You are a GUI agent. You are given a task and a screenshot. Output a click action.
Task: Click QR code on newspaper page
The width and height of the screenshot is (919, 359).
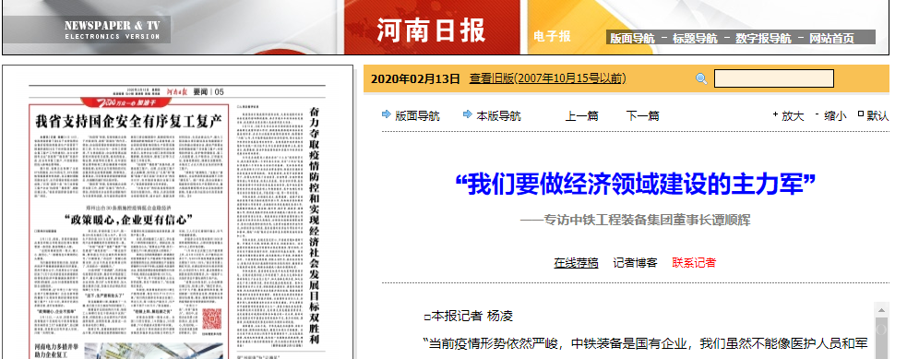pyautogui.click(x=211, y=319)
